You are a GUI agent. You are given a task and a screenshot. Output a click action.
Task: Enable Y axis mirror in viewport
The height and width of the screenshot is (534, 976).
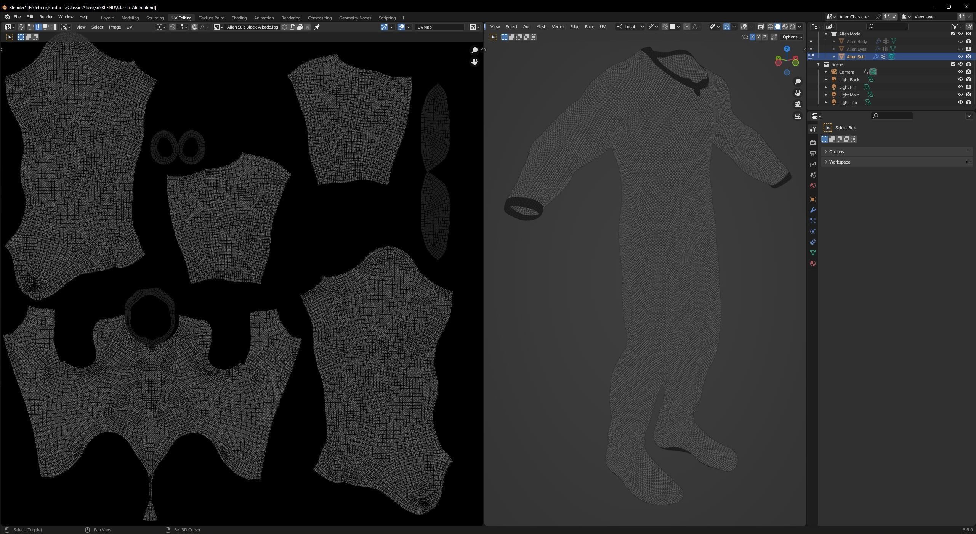click(x=758, y=37)
